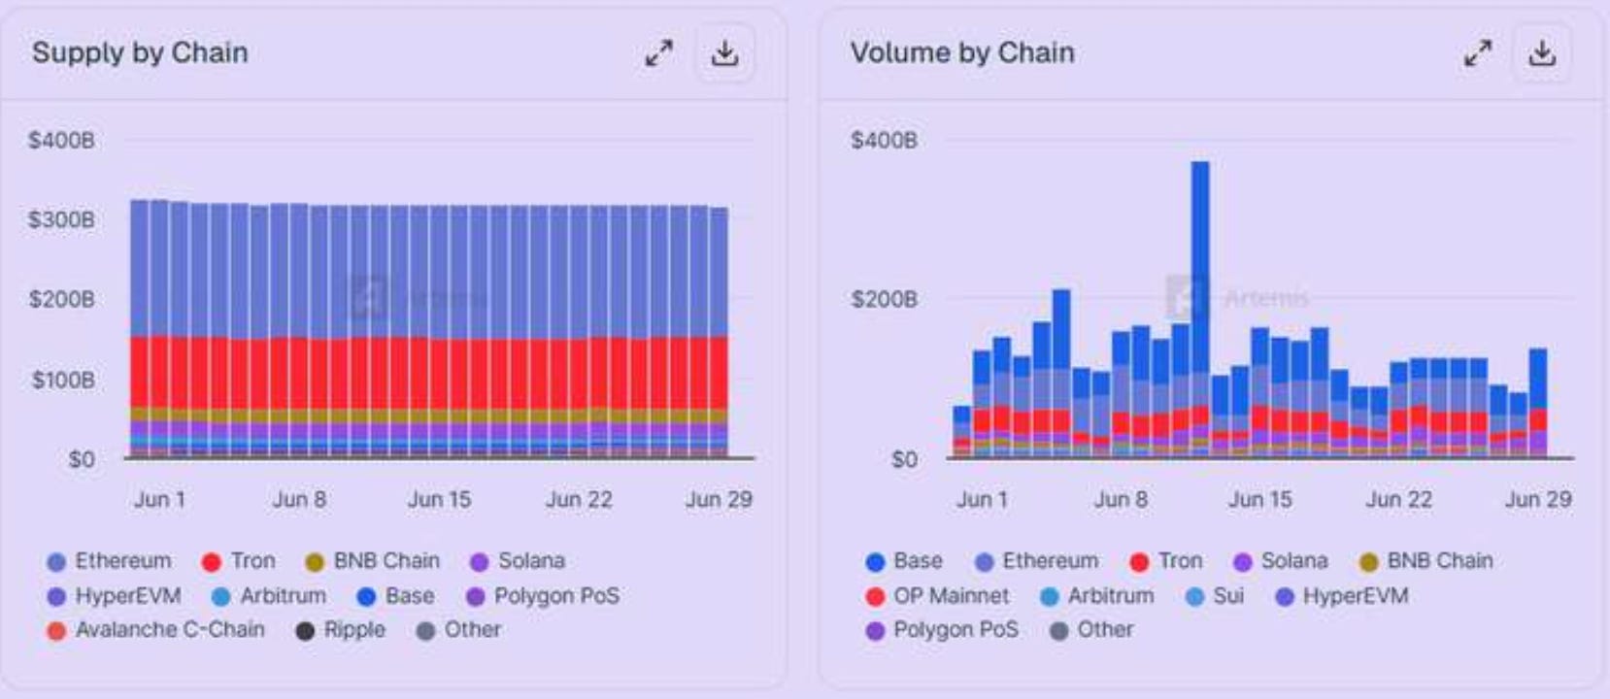Hide Arbitrum in the Volume by Chain legend
Image resolution: width=1610 pixels, height=699 pixels.
click(1097, 596)
